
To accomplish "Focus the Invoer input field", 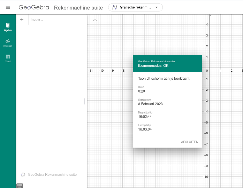I will pos(56,19).
